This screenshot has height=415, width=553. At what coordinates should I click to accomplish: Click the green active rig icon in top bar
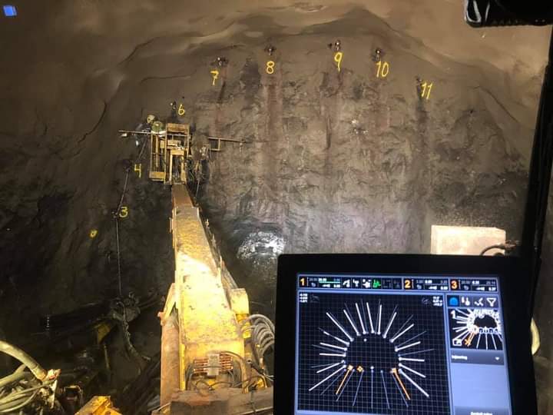coord(376,284)
